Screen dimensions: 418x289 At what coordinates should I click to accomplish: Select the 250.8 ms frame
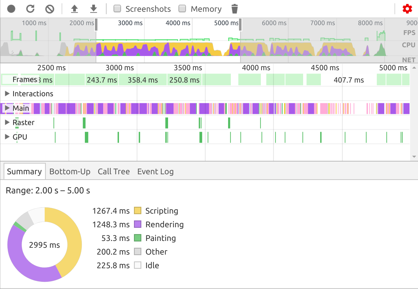click(184, 80)
